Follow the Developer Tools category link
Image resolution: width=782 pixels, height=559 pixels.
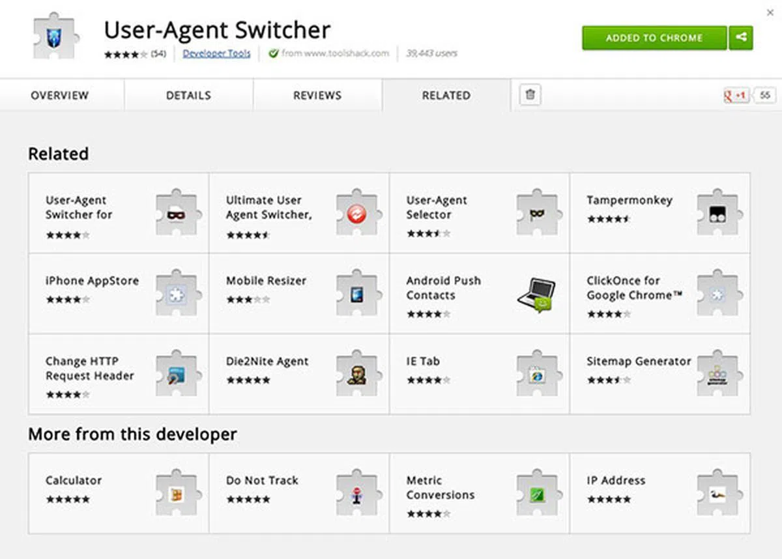216,53
